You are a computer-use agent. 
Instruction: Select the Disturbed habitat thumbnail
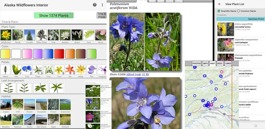coord(41,104)
